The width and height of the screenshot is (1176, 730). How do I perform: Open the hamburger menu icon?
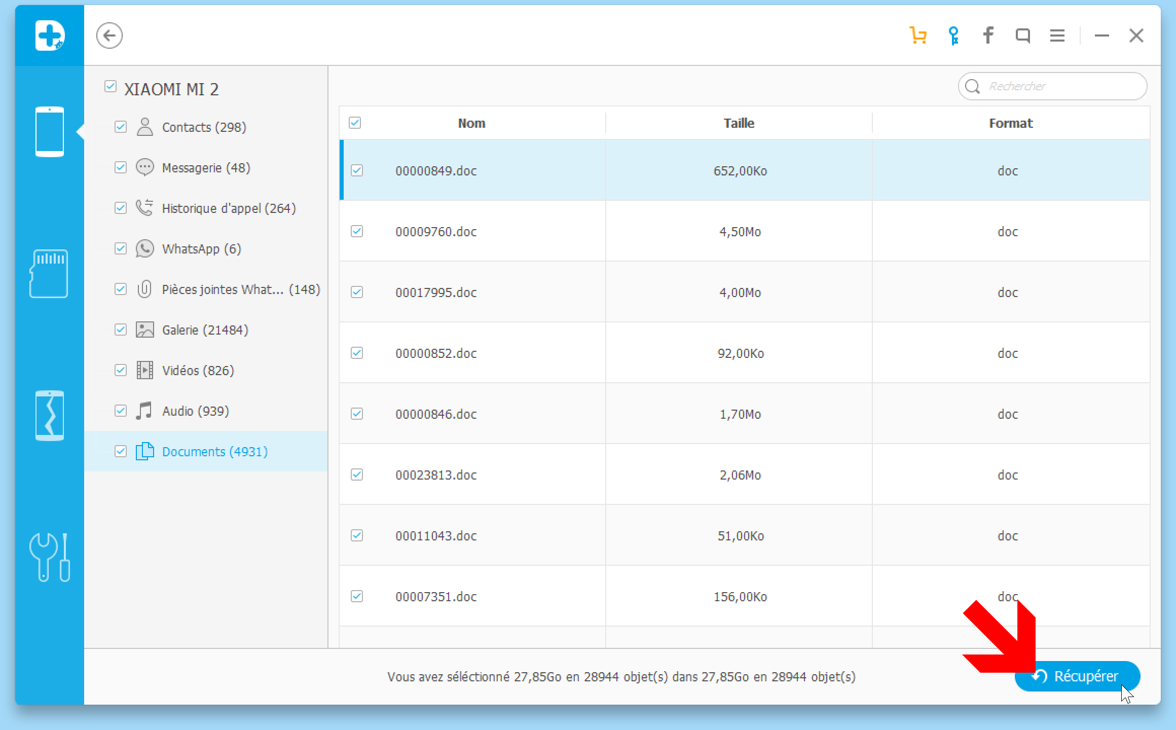click(1057, 35)
